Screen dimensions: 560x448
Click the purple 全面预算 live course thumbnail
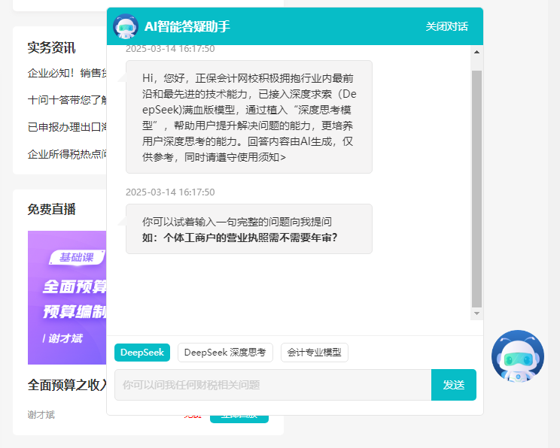[67, 297]
